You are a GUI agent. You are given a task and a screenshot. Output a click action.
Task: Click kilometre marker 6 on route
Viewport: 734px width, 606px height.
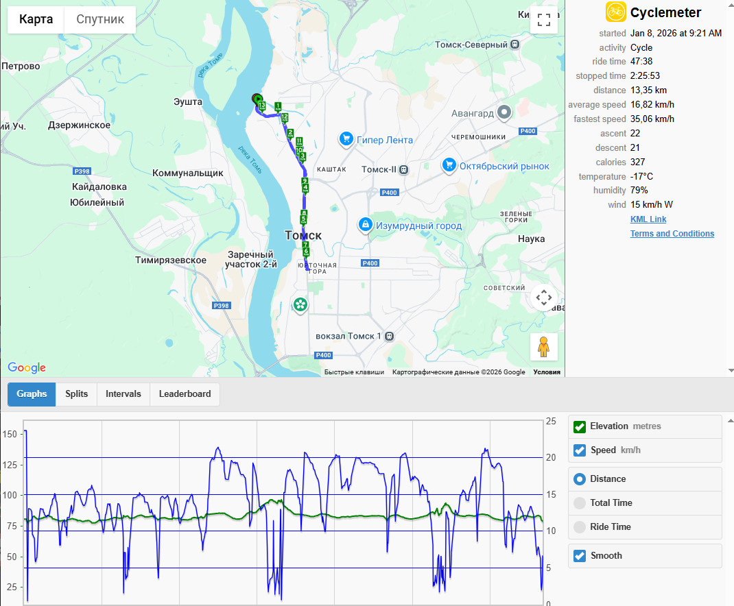(306, 252)
